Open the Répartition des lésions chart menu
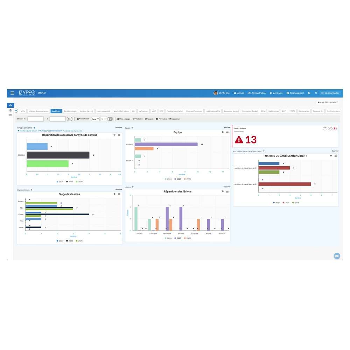The image size is (350, 350). [x=227, y=191]
